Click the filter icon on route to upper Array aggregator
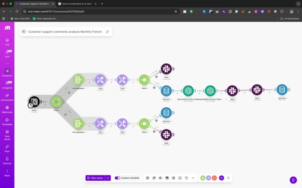Image resolution: width=302 pixels, height=188 pixels. 69,92
